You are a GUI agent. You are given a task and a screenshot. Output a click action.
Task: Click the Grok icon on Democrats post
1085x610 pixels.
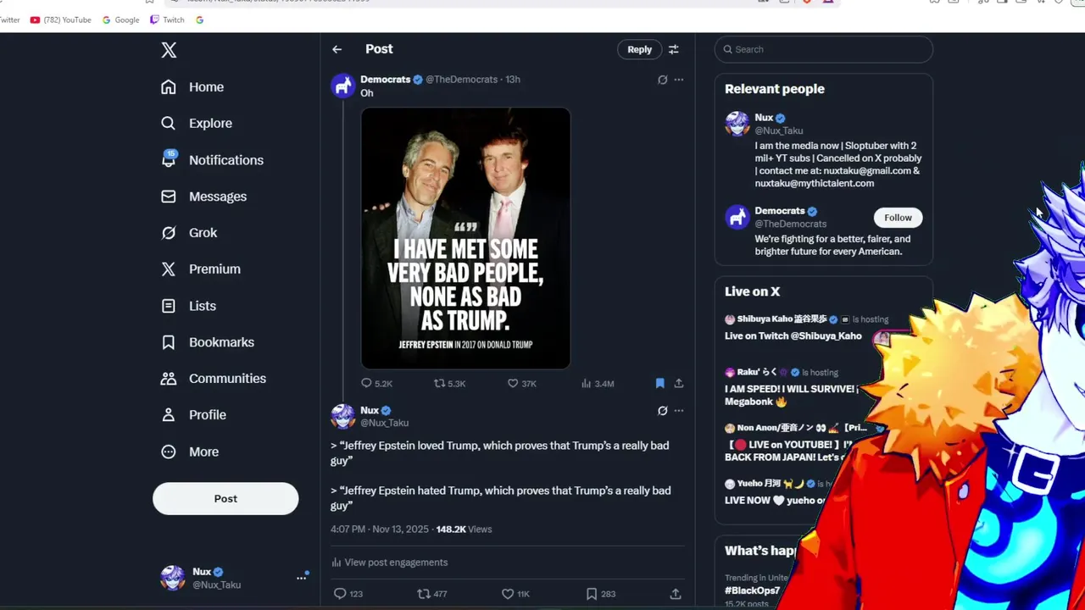(x=662, y=80)
